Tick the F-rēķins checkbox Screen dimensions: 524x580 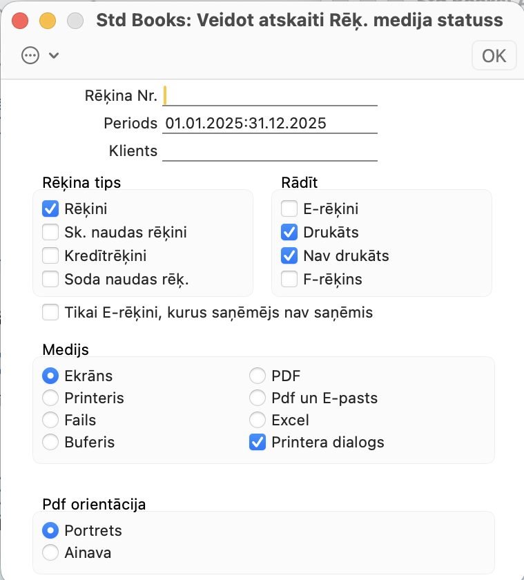tap(289, 280)
